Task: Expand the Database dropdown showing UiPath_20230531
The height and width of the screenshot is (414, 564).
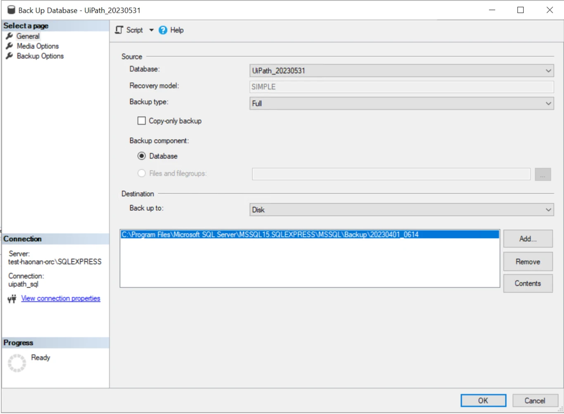Action: pos(401,71)
